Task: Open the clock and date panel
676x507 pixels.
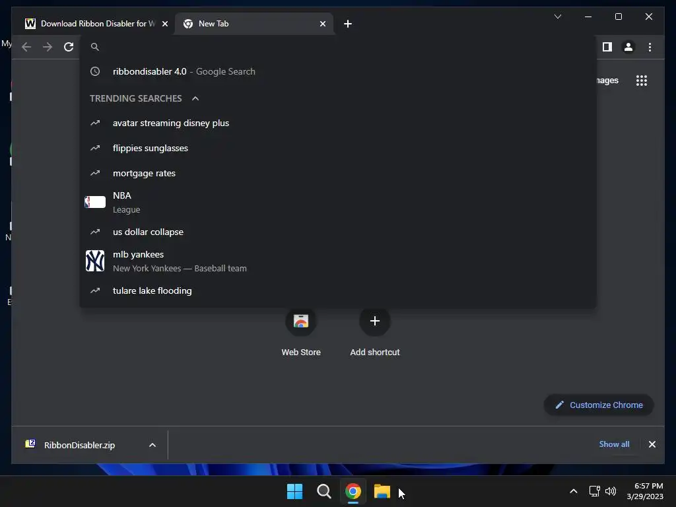Action: (645, 491)
